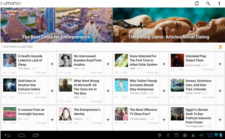The height and width of the screenshot is (139, 225).
Task: Open the solar system thumbnail for Snow Detected
Action: pos(121,60)
